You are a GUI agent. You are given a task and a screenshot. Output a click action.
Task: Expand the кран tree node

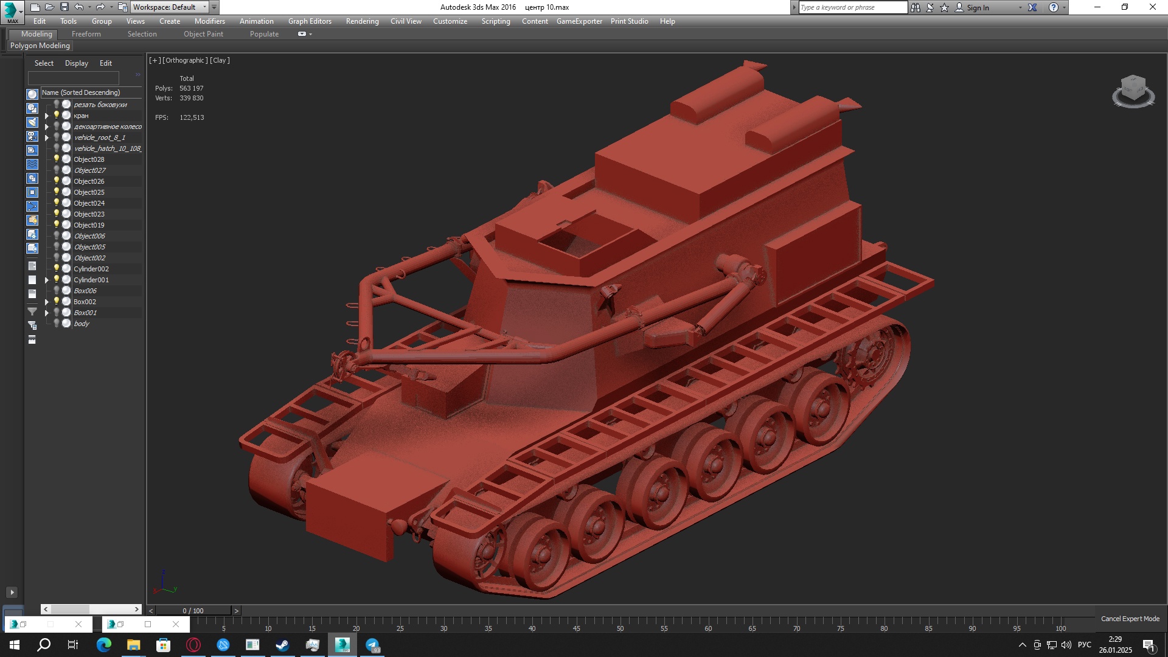click(47, 116)
